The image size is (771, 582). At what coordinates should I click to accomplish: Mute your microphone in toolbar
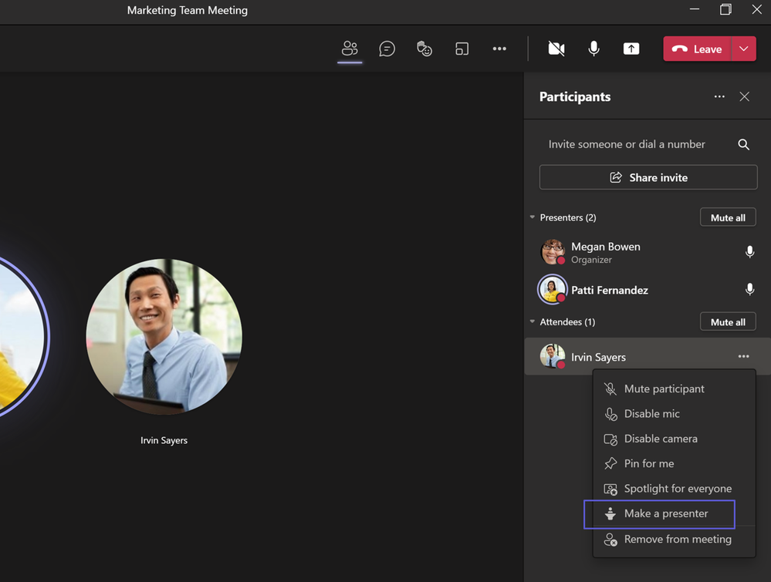pyautogui.click(x=593, y=49)
